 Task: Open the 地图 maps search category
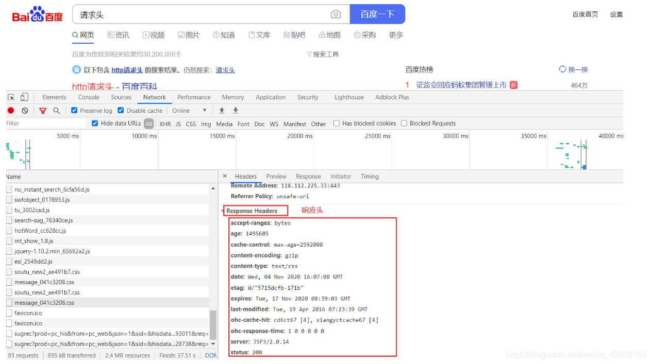pos(329,35)
